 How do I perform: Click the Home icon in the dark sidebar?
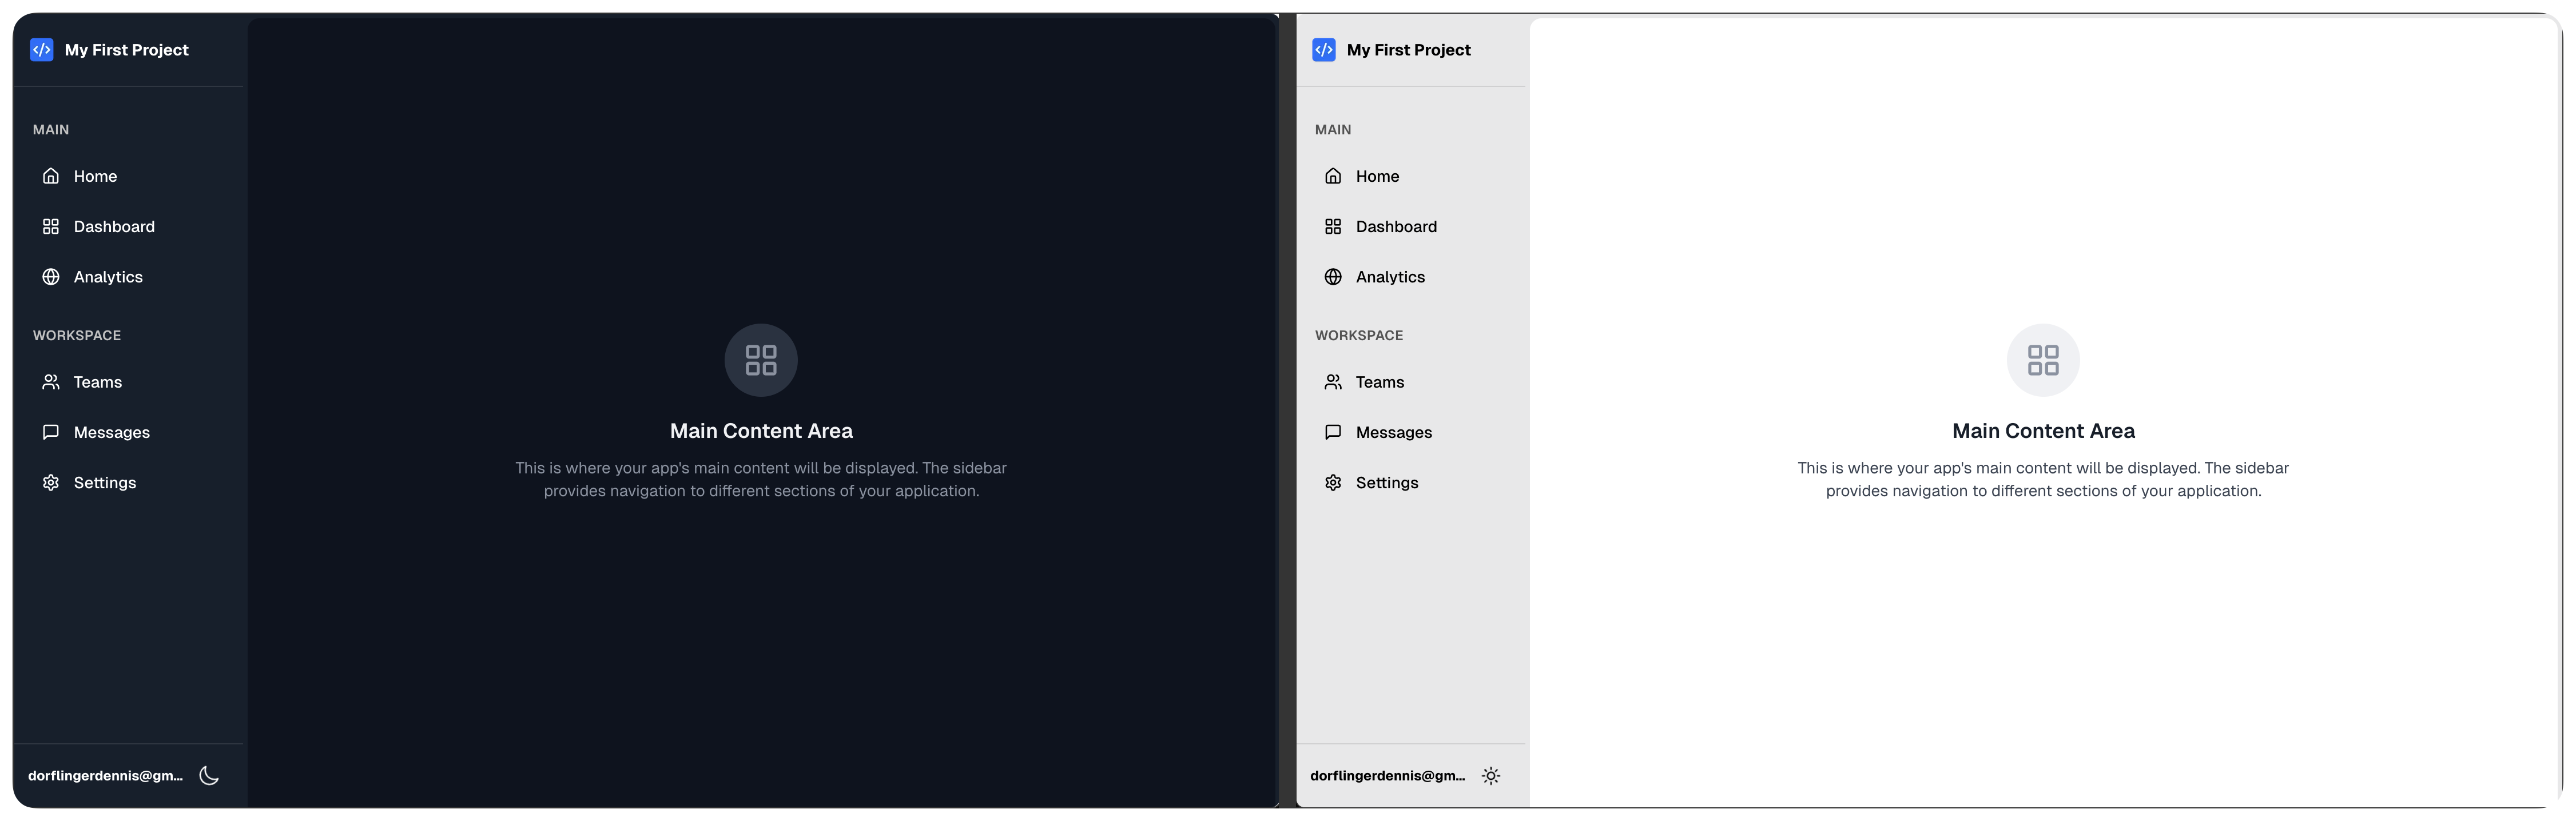click(x=51, y=175)
